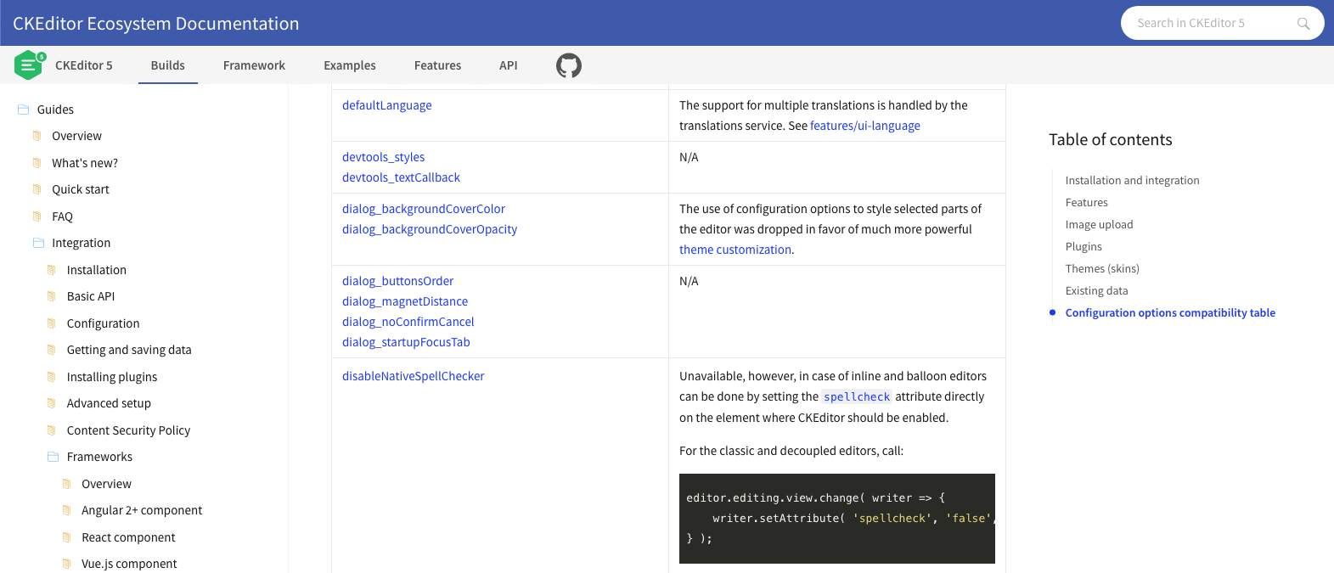Open the Basic API guide
The image size is (1334, 573).
(x=91, y=296)
